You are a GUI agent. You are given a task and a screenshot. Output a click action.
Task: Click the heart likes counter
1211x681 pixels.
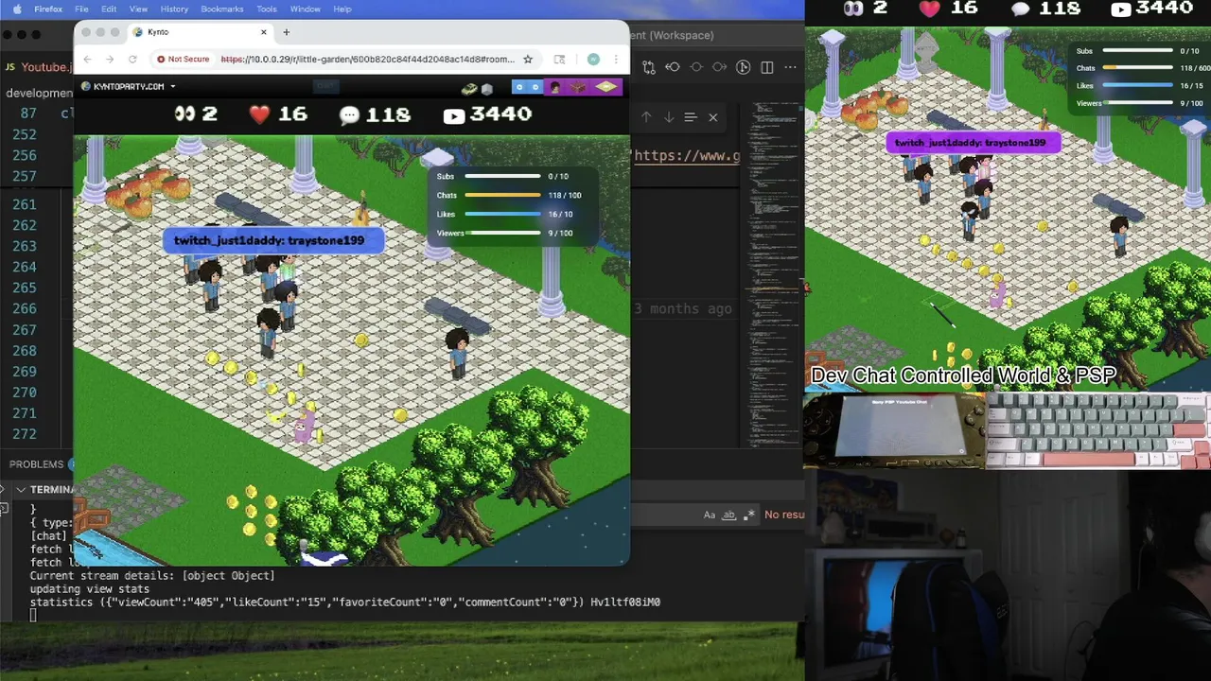pos(278,114)
